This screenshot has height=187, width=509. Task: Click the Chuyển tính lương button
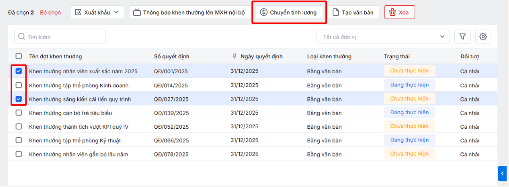pos(289,12)
